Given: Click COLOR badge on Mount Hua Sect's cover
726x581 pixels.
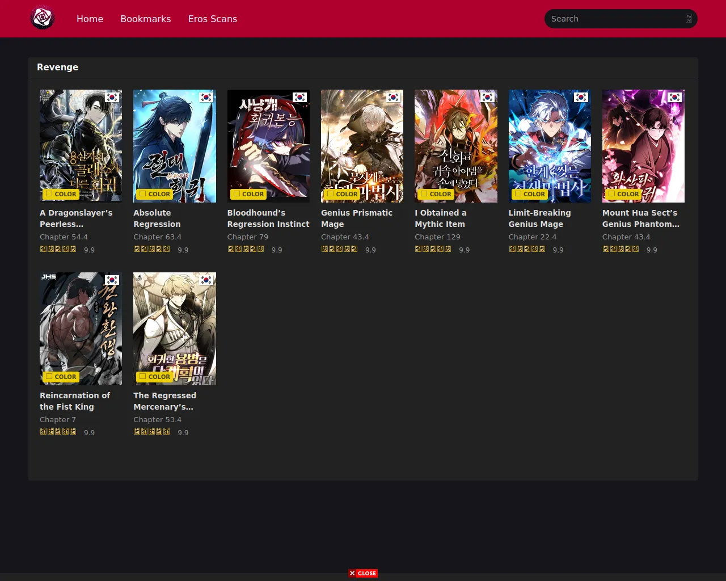Looking at the screenshot, I should tap(623, 194).
